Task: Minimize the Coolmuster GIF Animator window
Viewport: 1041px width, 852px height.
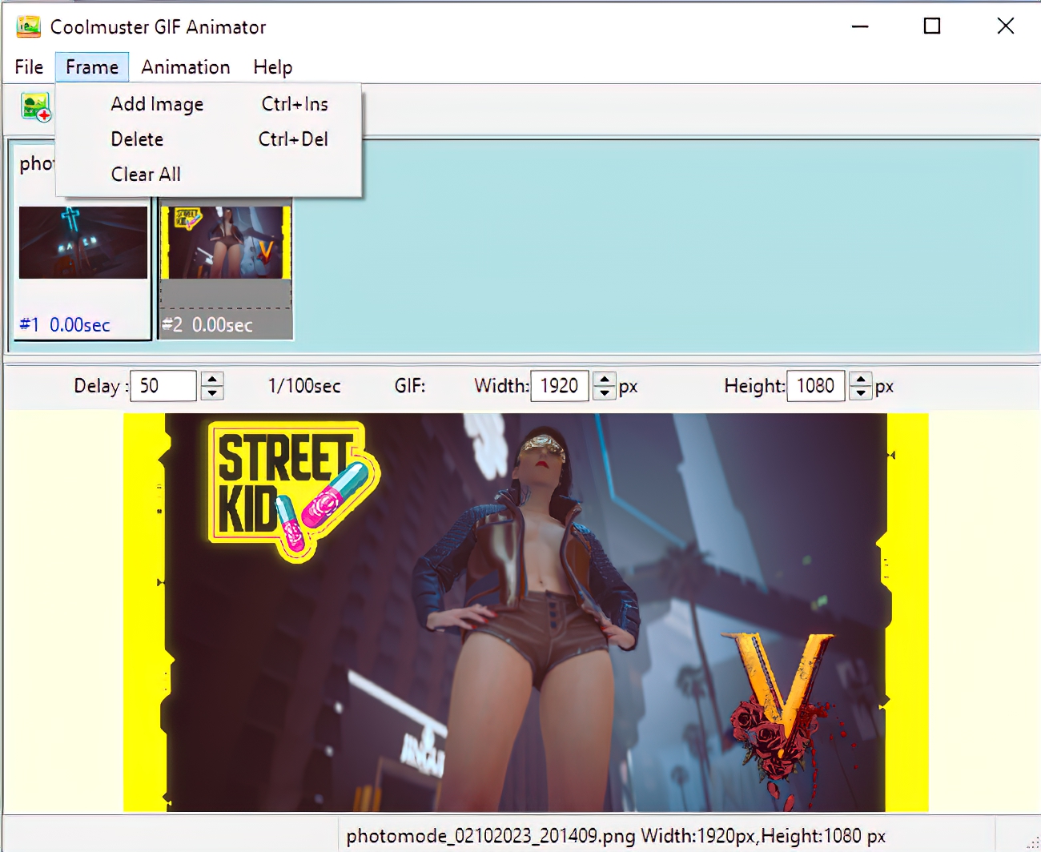Action: [860, 26]
